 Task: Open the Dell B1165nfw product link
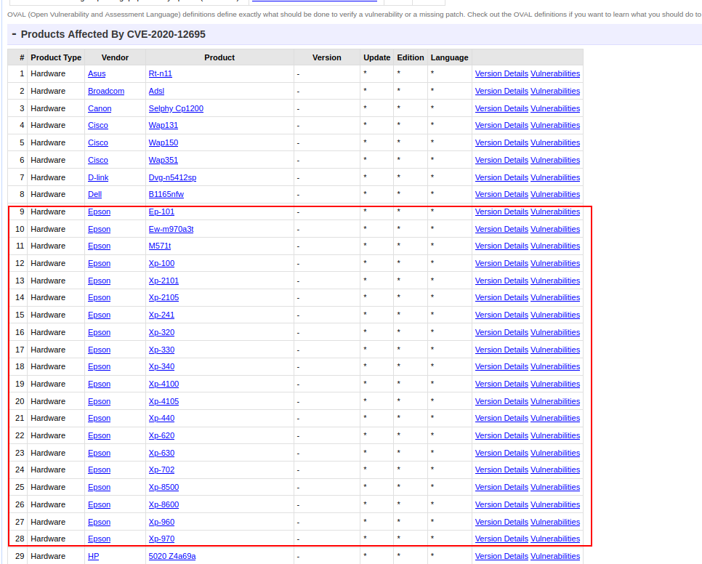coord(166,195)
